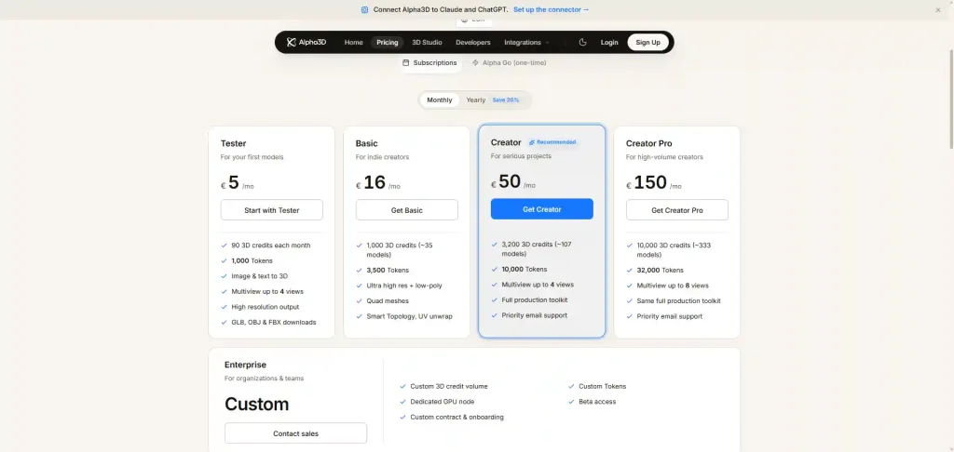Click the Alpha Go lightning icon
The image size is (954, 452).
click(x=475, y=62)
